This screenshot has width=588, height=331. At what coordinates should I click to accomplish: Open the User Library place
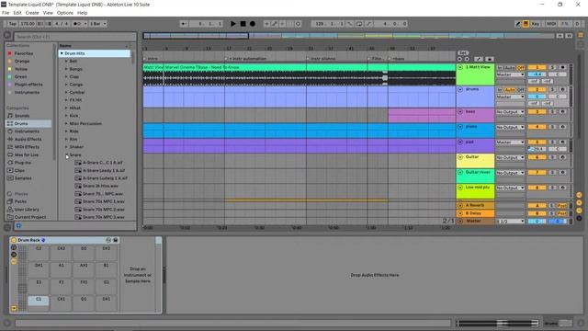27,210
